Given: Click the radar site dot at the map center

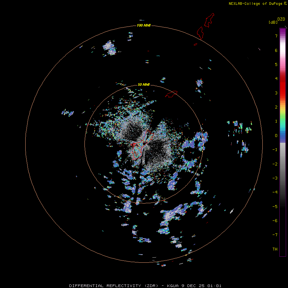Looking at the screenshot, I should pyautogui.click(x=144, y=143).
